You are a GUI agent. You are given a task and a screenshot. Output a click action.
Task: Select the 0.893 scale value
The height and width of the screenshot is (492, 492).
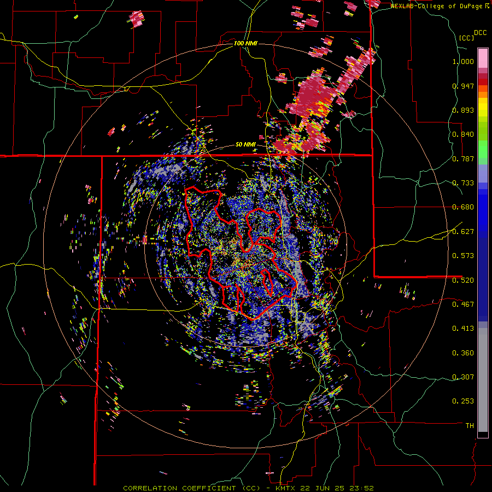(463, 110)
